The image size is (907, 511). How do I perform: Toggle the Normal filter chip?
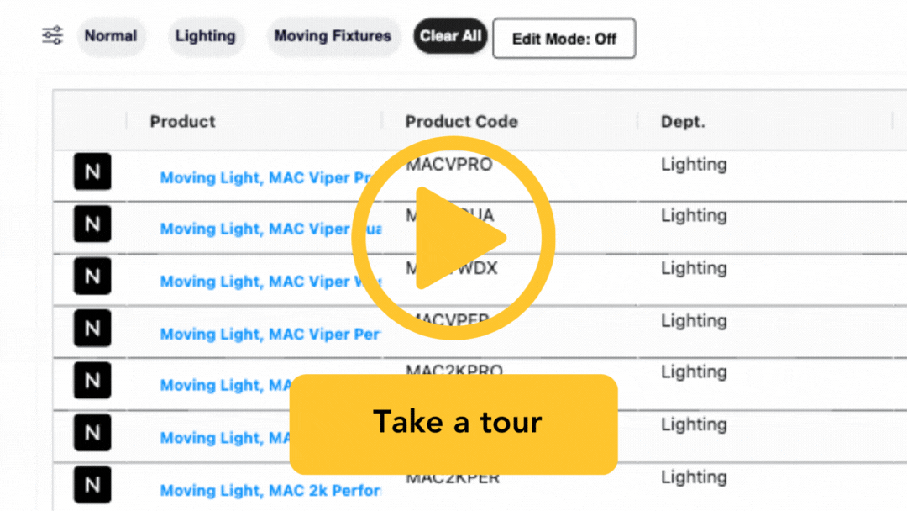(x=111, y=36)
